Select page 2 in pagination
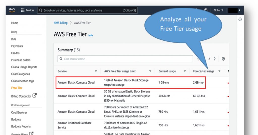This screenshot has height=135, width=258. 209,59
